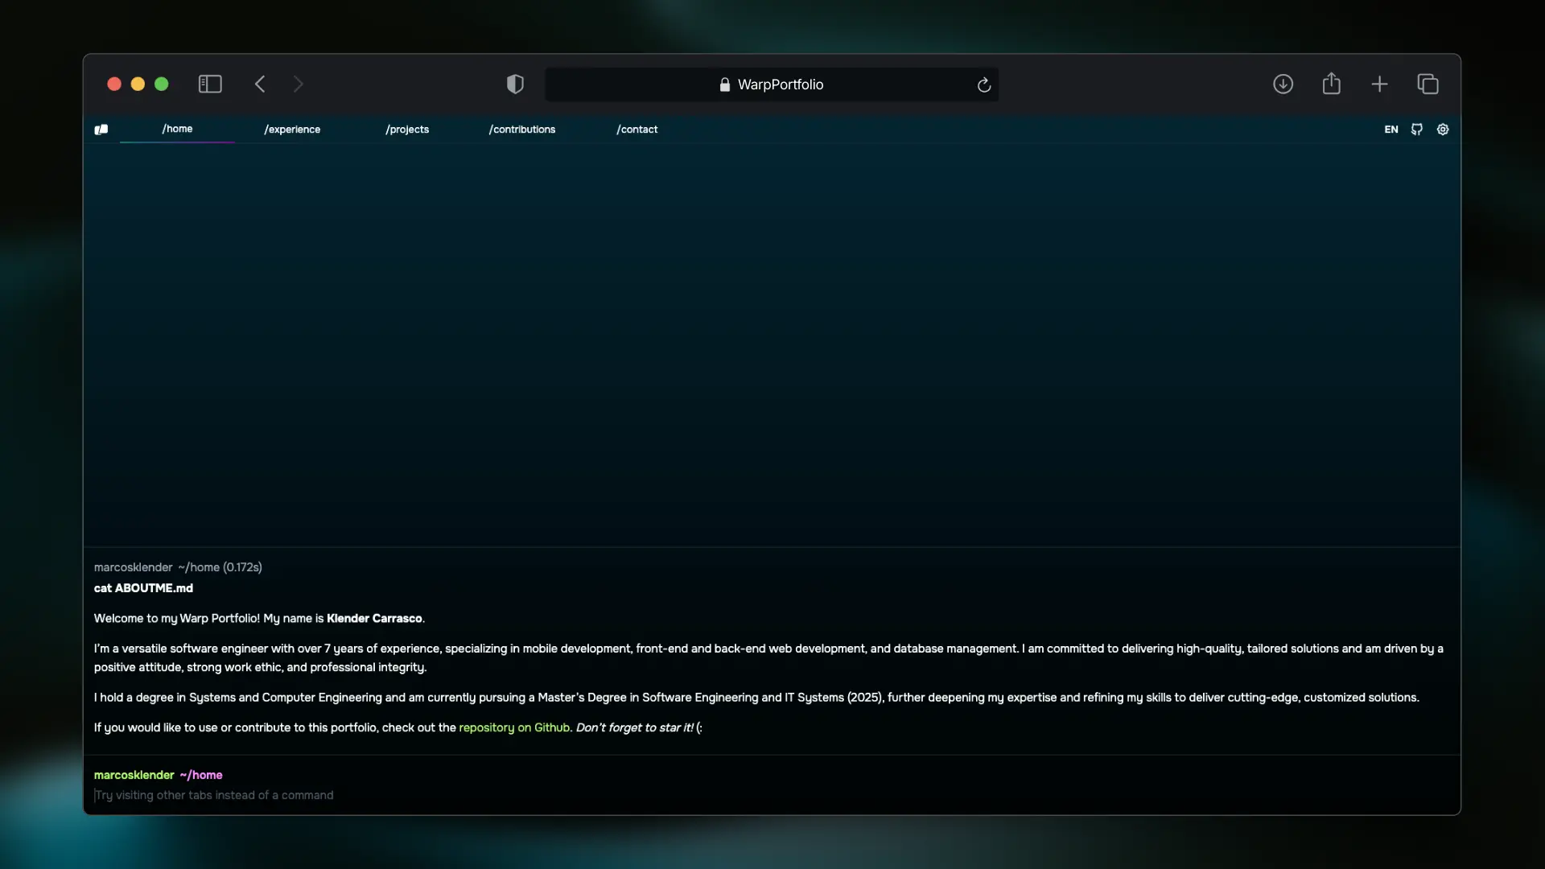Click Safari's downloads icon
The width and height of the screenshot is (1545, 869).
click(1283, 84)
